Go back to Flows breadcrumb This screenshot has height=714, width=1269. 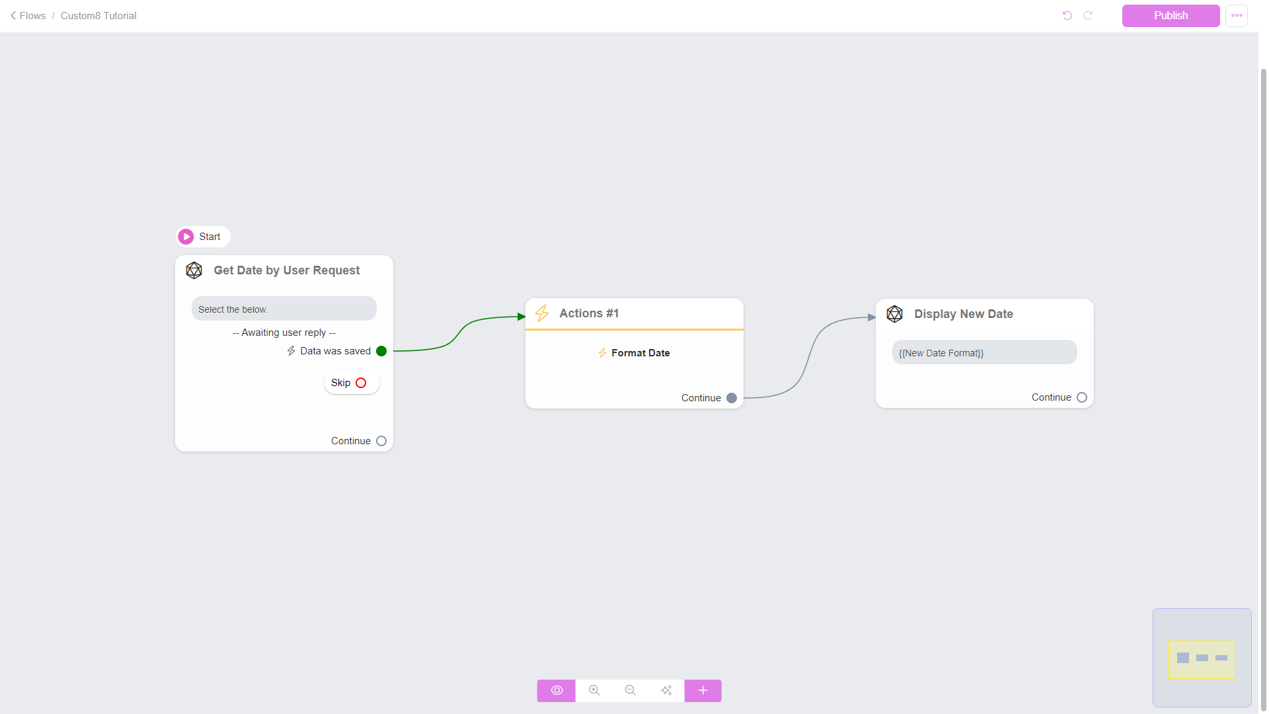pyautogui.click(x=28, y=15)
